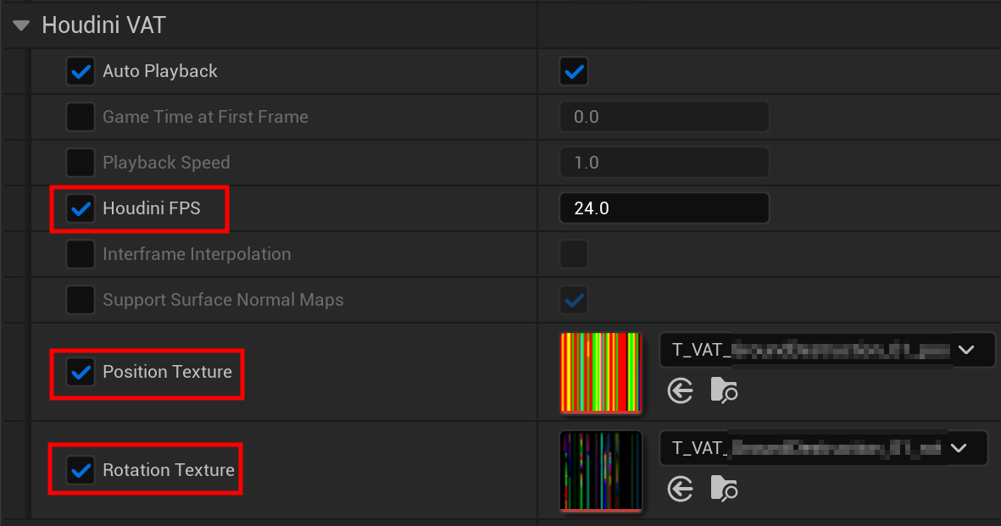This screenshot has height=526, width=1001.
Task: Click the Playback Speed 1.0 field
Action: point(664,163)
